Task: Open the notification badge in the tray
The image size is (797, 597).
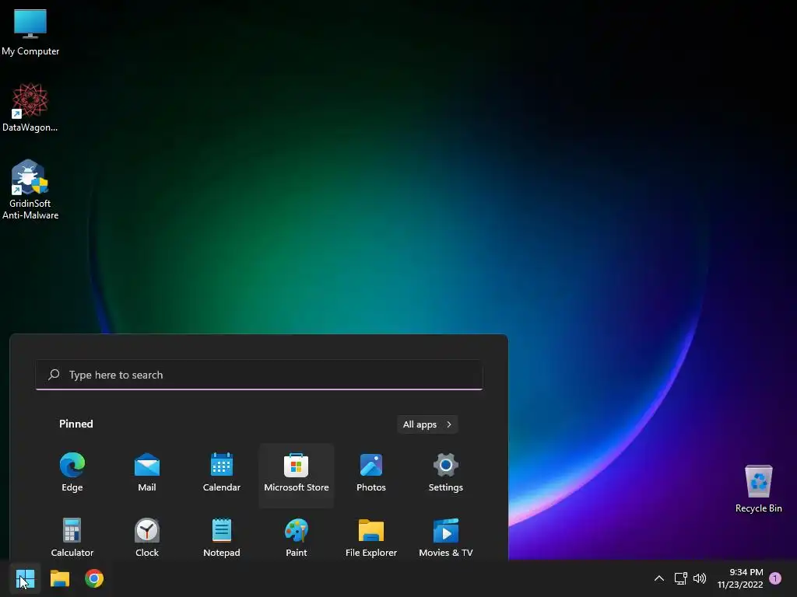Action: 775,578
